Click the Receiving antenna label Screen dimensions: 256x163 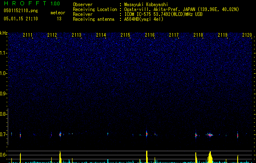point(94,19)
